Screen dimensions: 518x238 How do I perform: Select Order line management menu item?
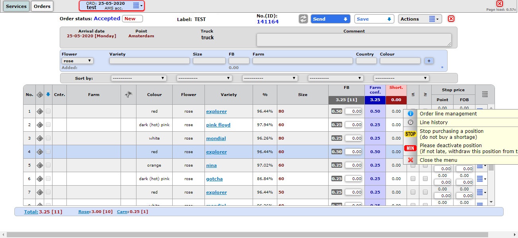point(448,114)
